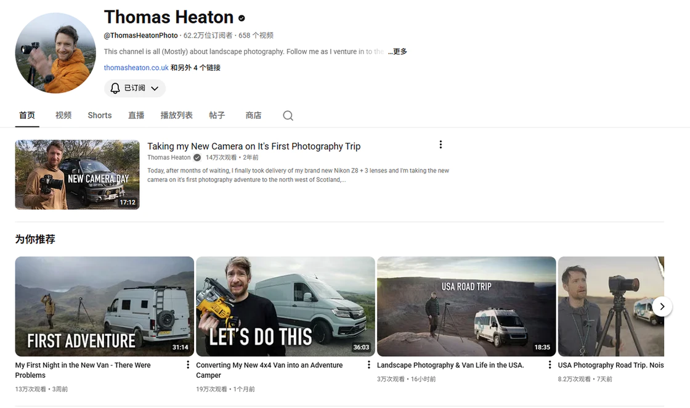
Task: Open Converting My New 4x4 Van title
Action: point(269,370)
